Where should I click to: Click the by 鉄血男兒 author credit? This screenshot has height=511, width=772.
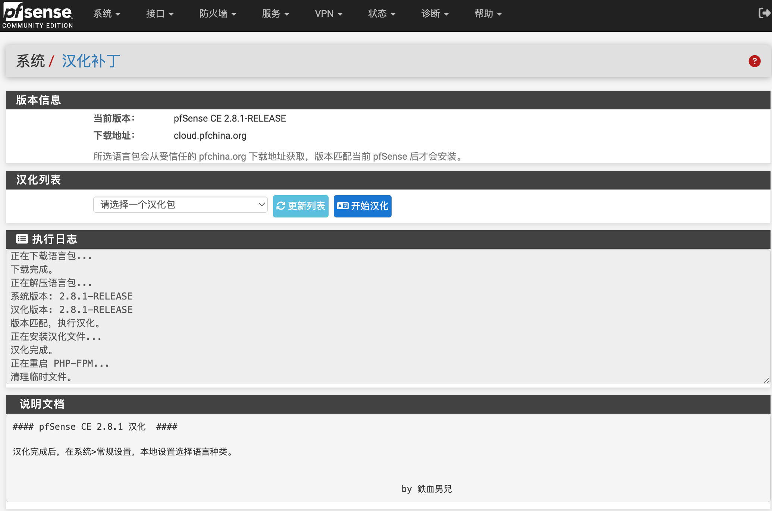pos(427,489)
